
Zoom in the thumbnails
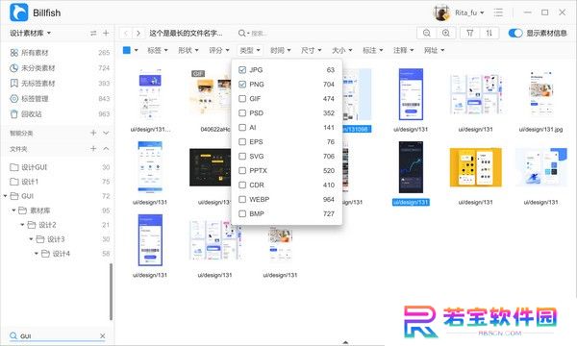[x=445, y=33]
